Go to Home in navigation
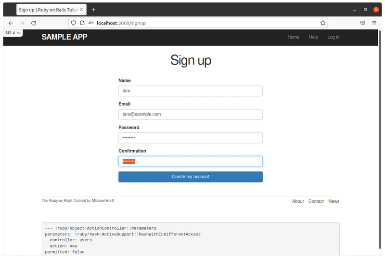385x259 pixels. (x=293, y=37)
